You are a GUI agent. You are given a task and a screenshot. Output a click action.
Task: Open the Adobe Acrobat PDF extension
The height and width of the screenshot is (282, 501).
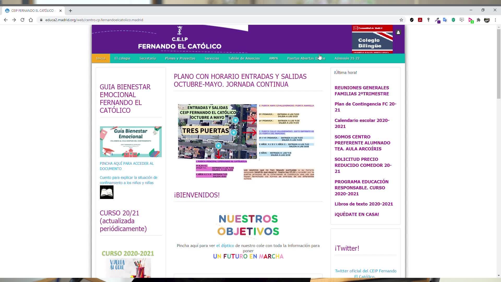point(420,20)
